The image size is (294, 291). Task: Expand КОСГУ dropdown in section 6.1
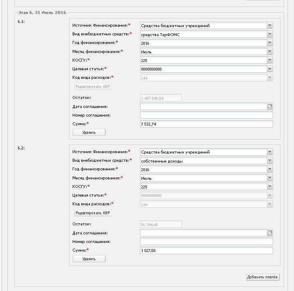269,60
